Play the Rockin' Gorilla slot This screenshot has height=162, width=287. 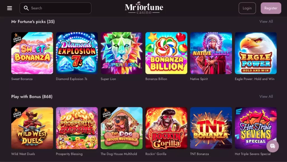pyautogui.click(x=166, y=128)
